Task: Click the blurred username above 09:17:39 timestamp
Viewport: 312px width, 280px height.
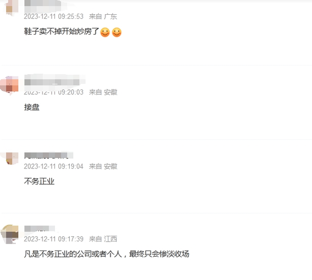Action: tap(39, 228)
